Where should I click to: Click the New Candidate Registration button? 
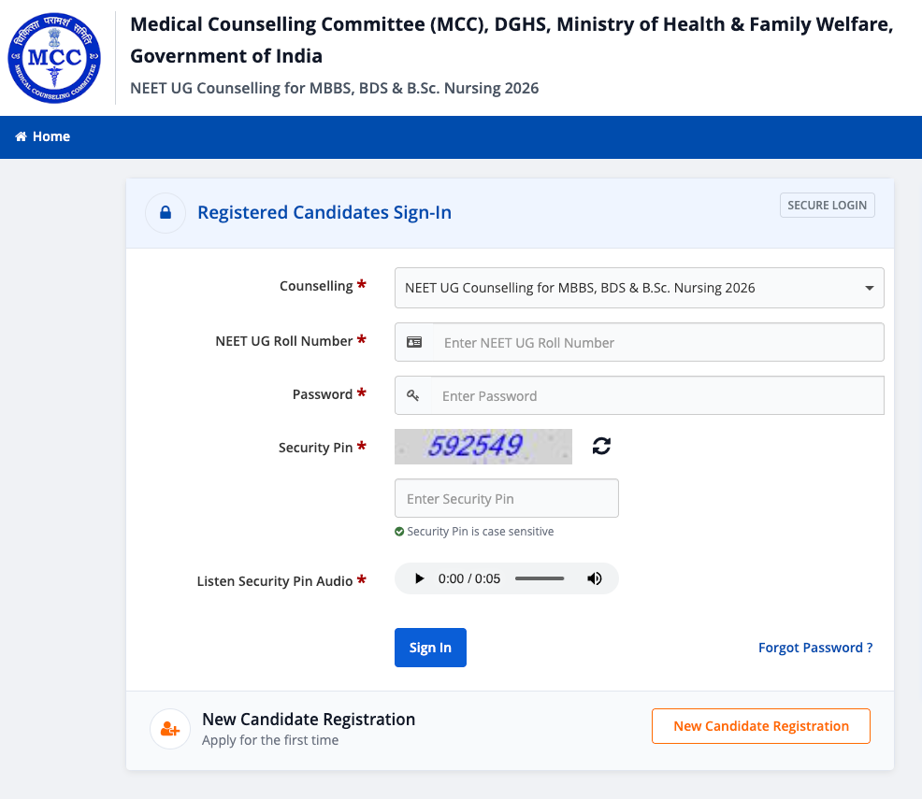click(761, 726)
